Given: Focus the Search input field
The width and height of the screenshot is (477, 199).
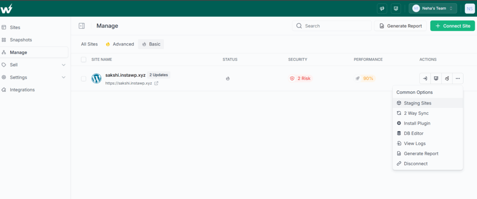Looking at the screenshot, I should click(332, 26).
